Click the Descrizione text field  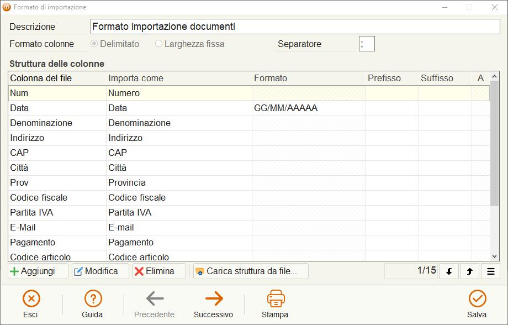295,27
